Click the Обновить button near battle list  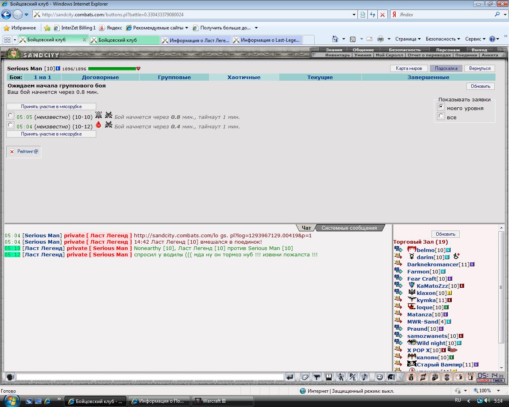pos(480,86)
